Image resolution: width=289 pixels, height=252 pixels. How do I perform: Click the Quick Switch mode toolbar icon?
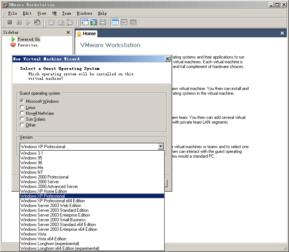94,22
